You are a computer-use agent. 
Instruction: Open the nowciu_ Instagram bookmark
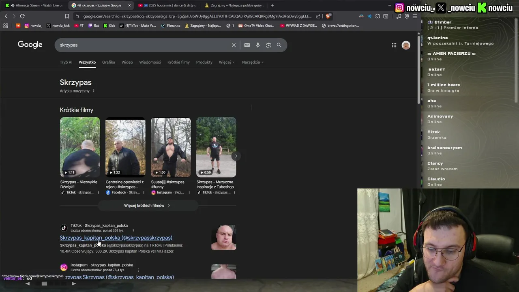point(33,26)
